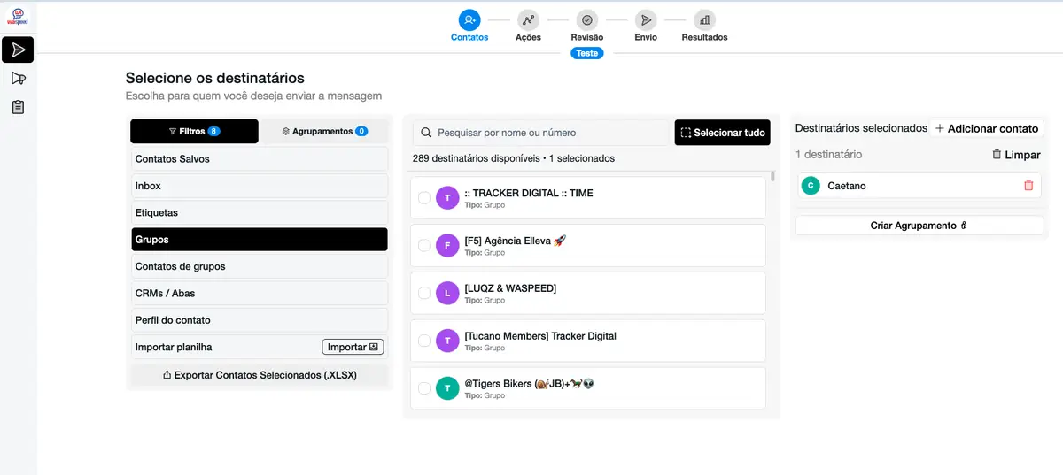The width and height of the screenshot is (1063, 475).
Task: Click the TRACKER DIGITAL TIME avatar
Action: (x=447, y=197)
